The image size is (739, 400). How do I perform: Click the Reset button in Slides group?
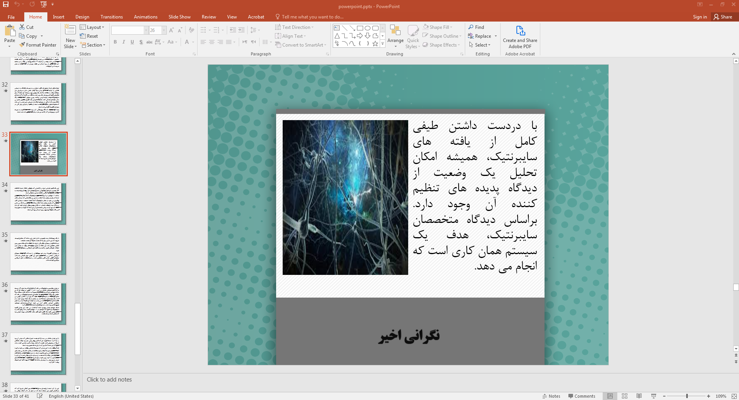89,36
